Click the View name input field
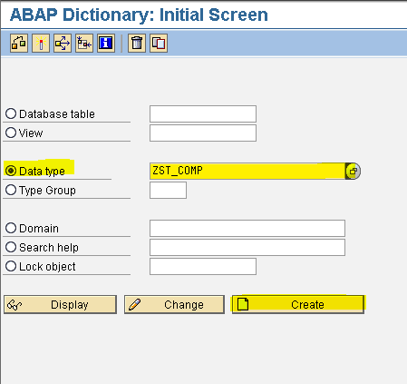 tap(203, 133)
